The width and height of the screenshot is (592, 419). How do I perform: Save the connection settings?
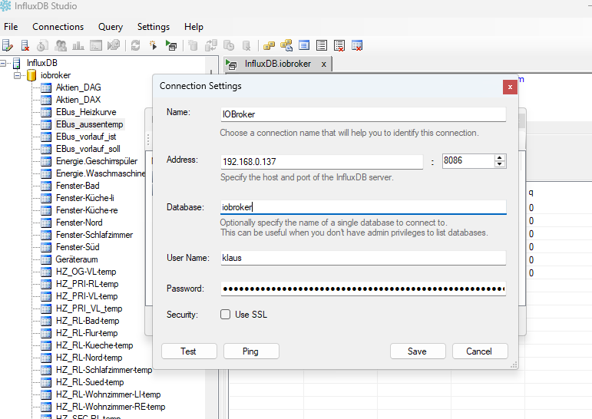tap(418, 351)
